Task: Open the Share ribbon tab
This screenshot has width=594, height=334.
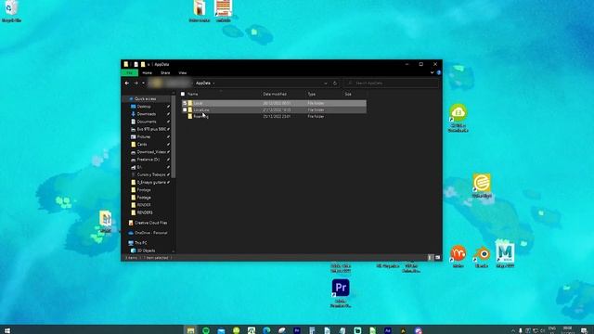Action: [x=165, y=72]
